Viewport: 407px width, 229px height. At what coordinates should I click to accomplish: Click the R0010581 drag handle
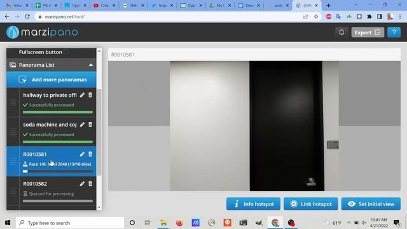coord(13,162)
